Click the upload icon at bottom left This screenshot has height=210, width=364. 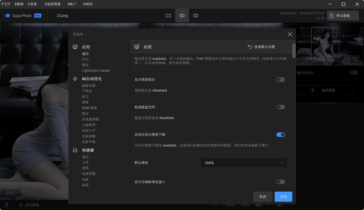click(x=7, y=205)
